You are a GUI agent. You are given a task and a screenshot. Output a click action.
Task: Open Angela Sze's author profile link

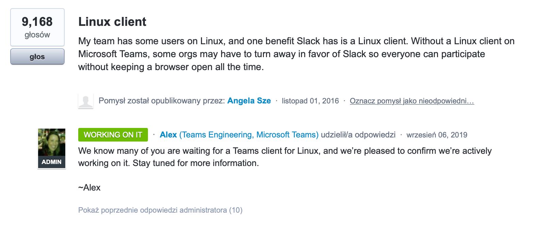pos(249,101)
